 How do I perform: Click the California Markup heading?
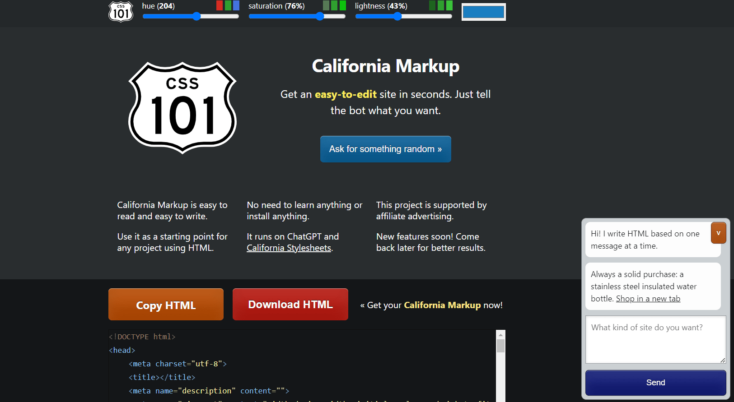point(386,66)
